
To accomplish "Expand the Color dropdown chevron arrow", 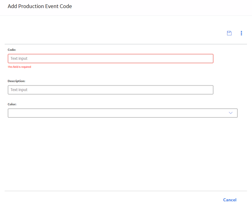I will (231, 113).
